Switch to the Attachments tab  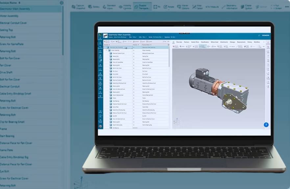(x=224, y=42)
